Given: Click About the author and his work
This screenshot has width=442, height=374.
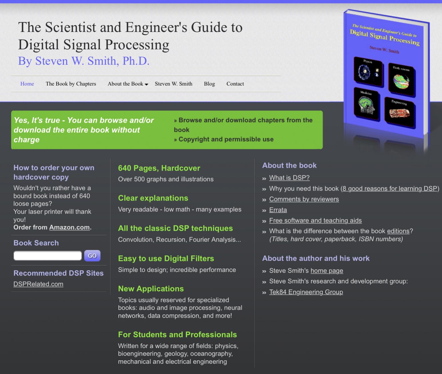Looking at the screenshot, I should click(316, 258).
